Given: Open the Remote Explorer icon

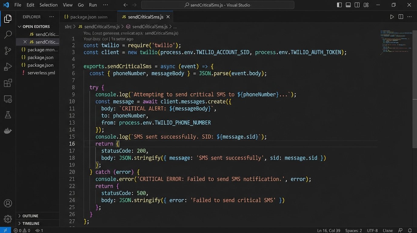Looking at the screenshot, I should (8, 99).
